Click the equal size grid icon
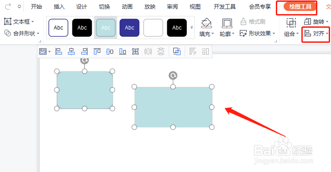The width and height of the screenshot is (331, 172). [x=206, y=51]
